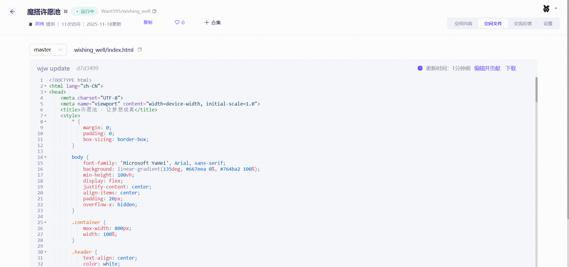Click the page's right-edge scrollbar

[x=568, y=110]
